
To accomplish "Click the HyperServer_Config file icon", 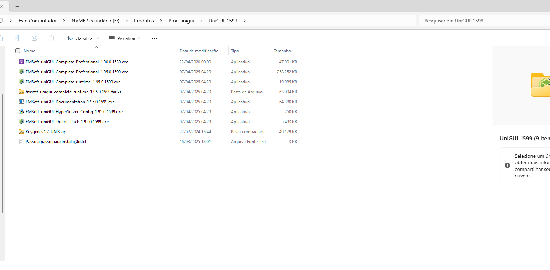I will click(21, 111).
